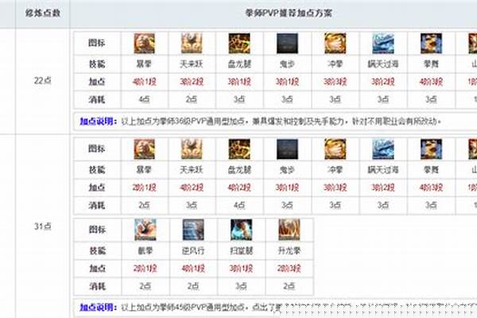477x318 pixels.
Task: Click the 盘龙腿 name in the 31点 section
Action: pos(239,170)
